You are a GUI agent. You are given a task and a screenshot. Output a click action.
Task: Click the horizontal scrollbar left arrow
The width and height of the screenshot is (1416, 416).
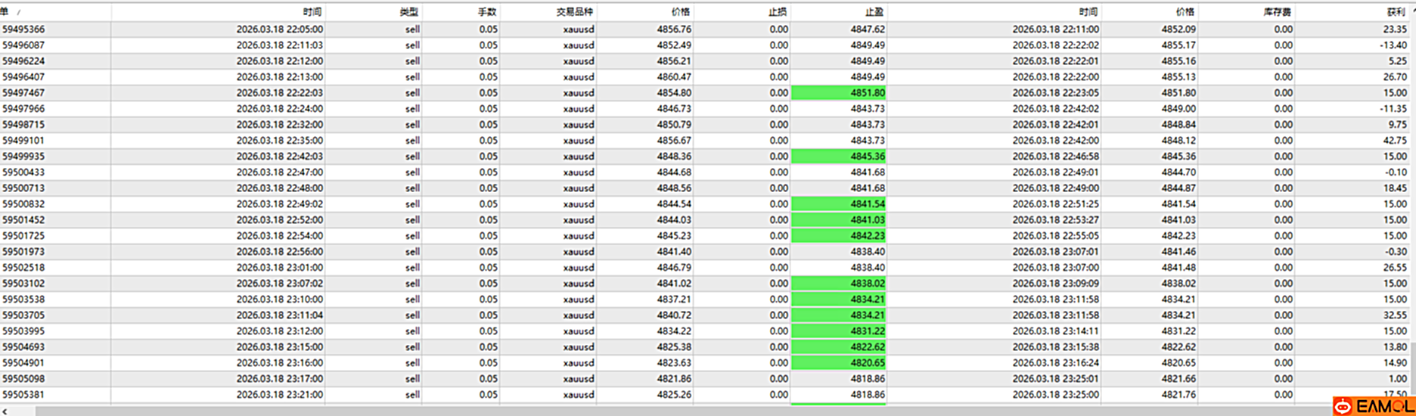[6, 411]
